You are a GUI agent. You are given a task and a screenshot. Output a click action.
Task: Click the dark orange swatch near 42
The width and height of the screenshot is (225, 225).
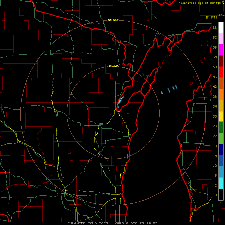tap(221, 83)
